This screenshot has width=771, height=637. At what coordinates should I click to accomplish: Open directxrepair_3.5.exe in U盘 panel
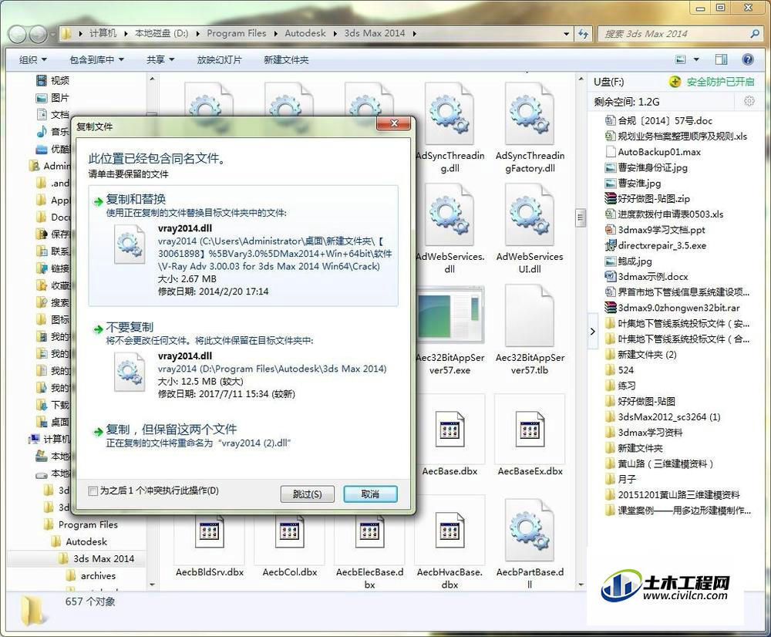coord(655,245)
